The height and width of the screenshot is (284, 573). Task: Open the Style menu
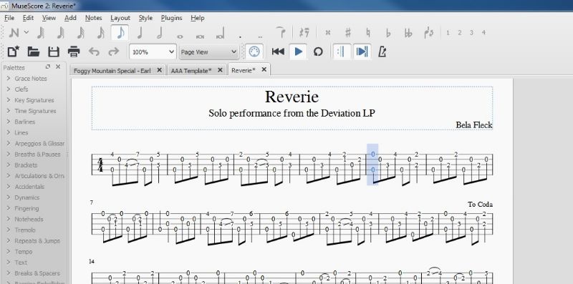tap(145, 18)
